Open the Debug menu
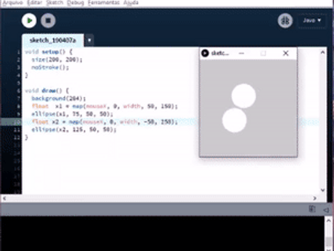 pos(76,2)
